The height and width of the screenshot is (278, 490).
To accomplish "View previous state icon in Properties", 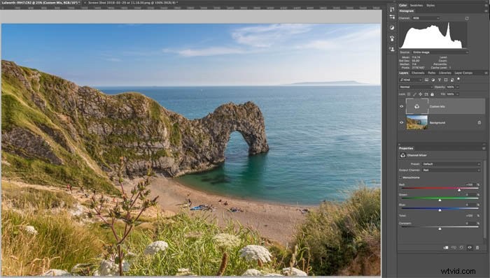I will [x=454, y=247].
